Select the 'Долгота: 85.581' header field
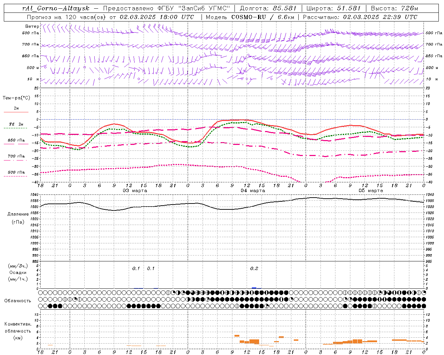This screenshot has height=355, width=444. point(269,8)
